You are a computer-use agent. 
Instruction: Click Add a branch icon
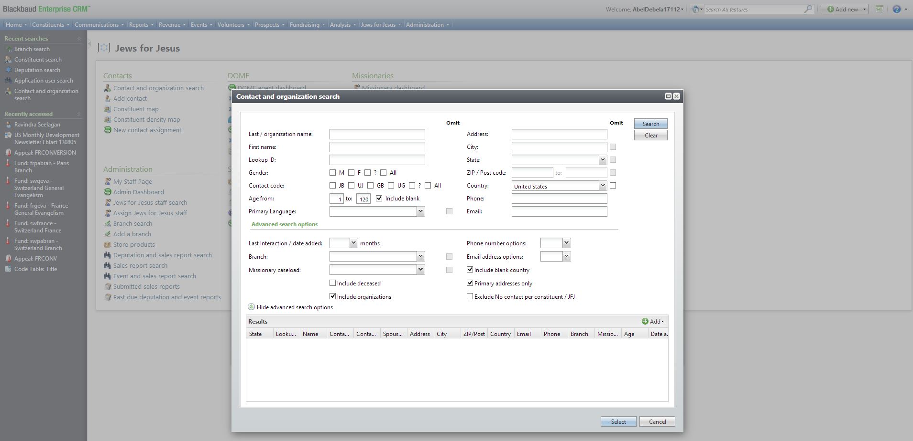point(108,234)
